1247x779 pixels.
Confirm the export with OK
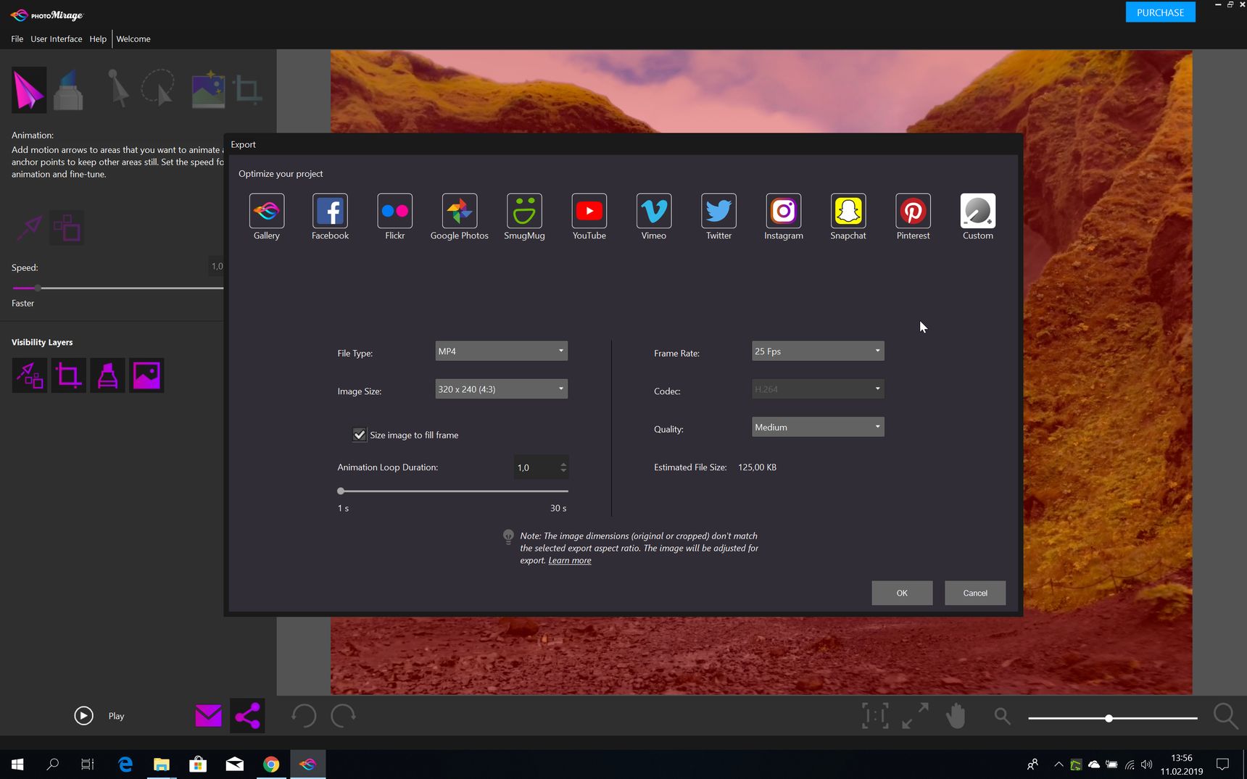coord(902,593)
